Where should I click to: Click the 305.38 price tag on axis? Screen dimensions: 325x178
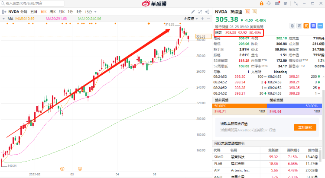pyautogui.click(x=204, y=36)
